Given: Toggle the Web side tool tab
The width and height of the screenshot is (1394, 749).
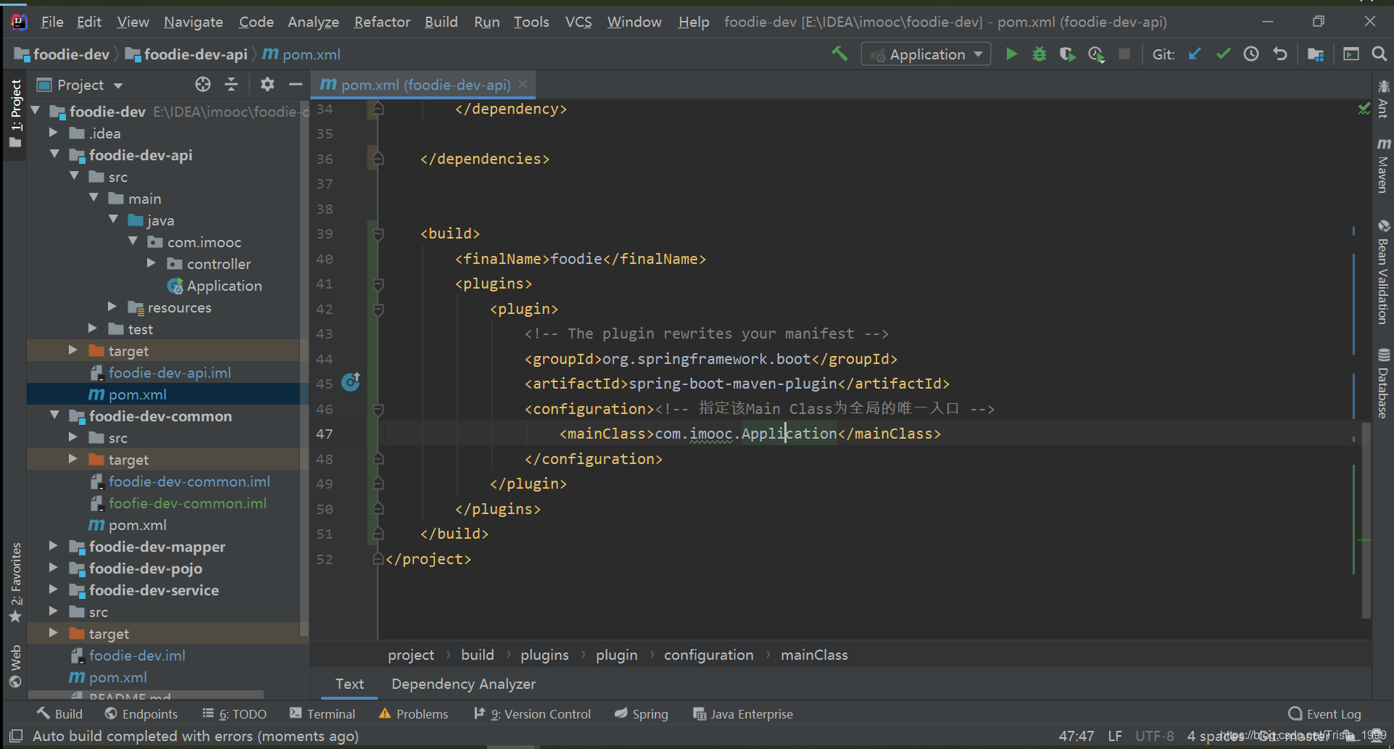Looking at the screenshot, I should [15, 666].
